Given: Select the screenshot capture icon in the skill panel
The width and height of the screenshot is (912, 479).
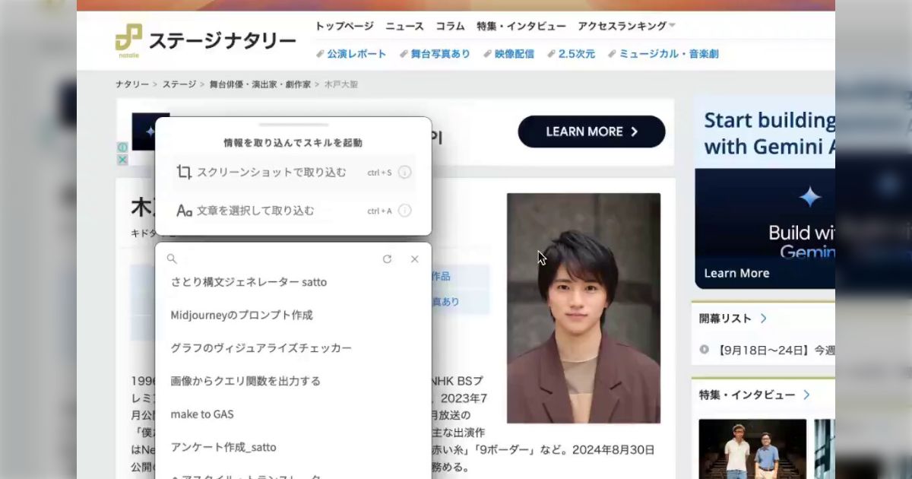Looking at the screenshot, I should point(184,172).
